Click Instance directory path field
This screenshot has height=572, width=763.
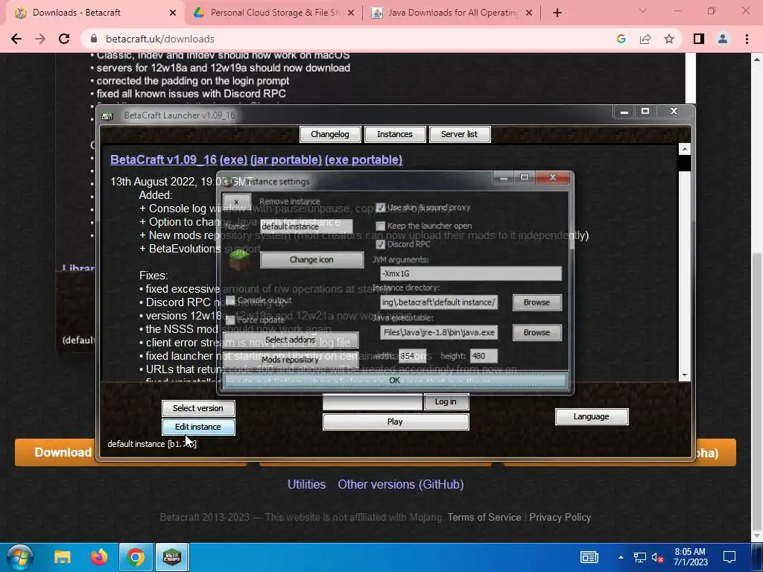(x=438, y=302)
